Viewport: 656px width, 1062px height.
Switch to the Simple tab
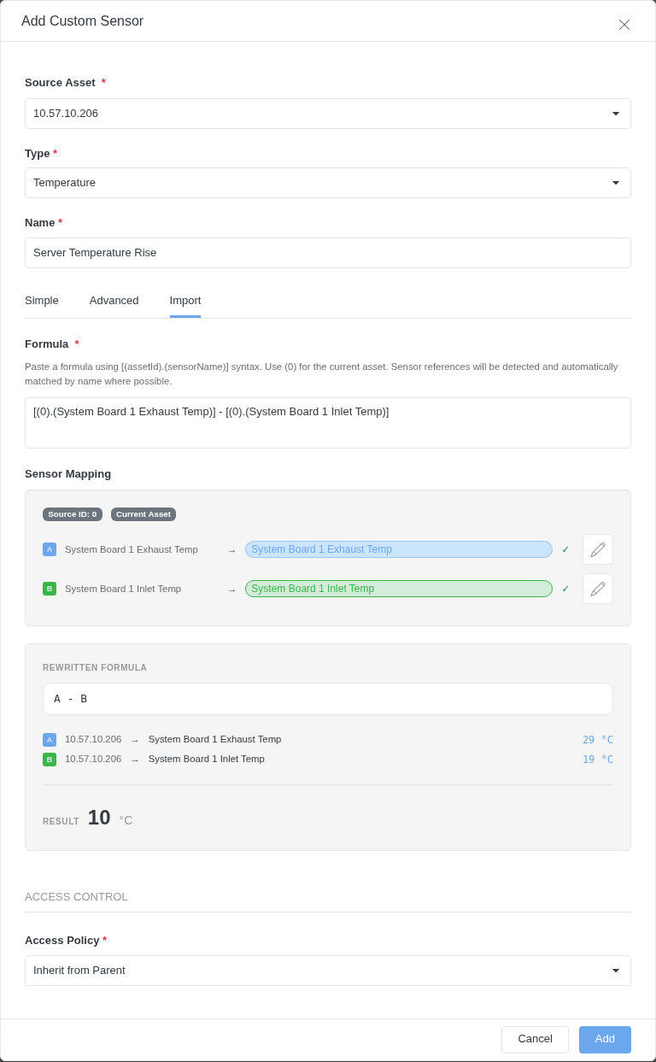pyautogui.click(x=42, y=301)
